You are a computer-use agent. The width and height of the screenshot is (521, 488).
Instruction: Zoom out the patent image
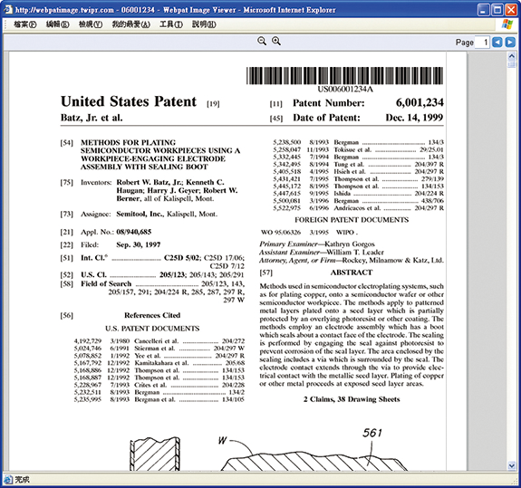[262, 41]
